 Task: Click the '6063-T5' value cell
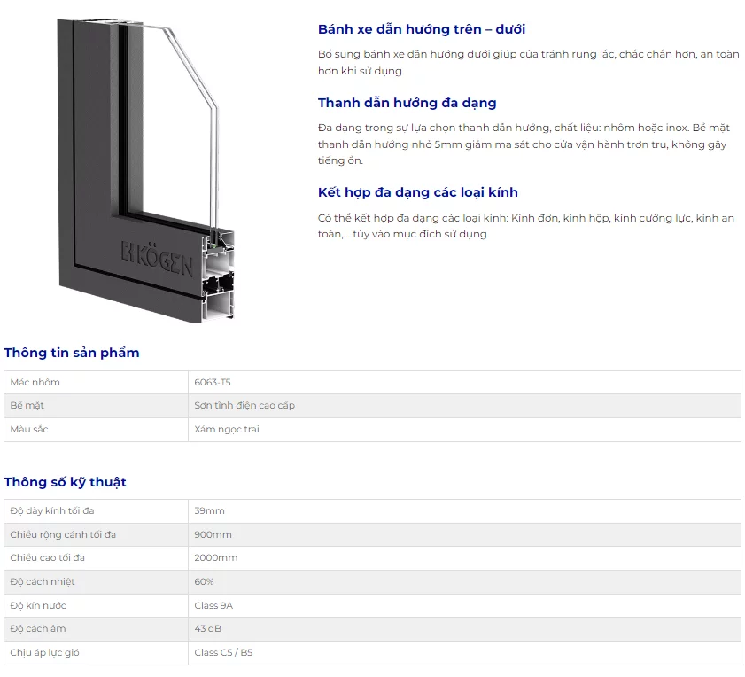pos(465,382)
